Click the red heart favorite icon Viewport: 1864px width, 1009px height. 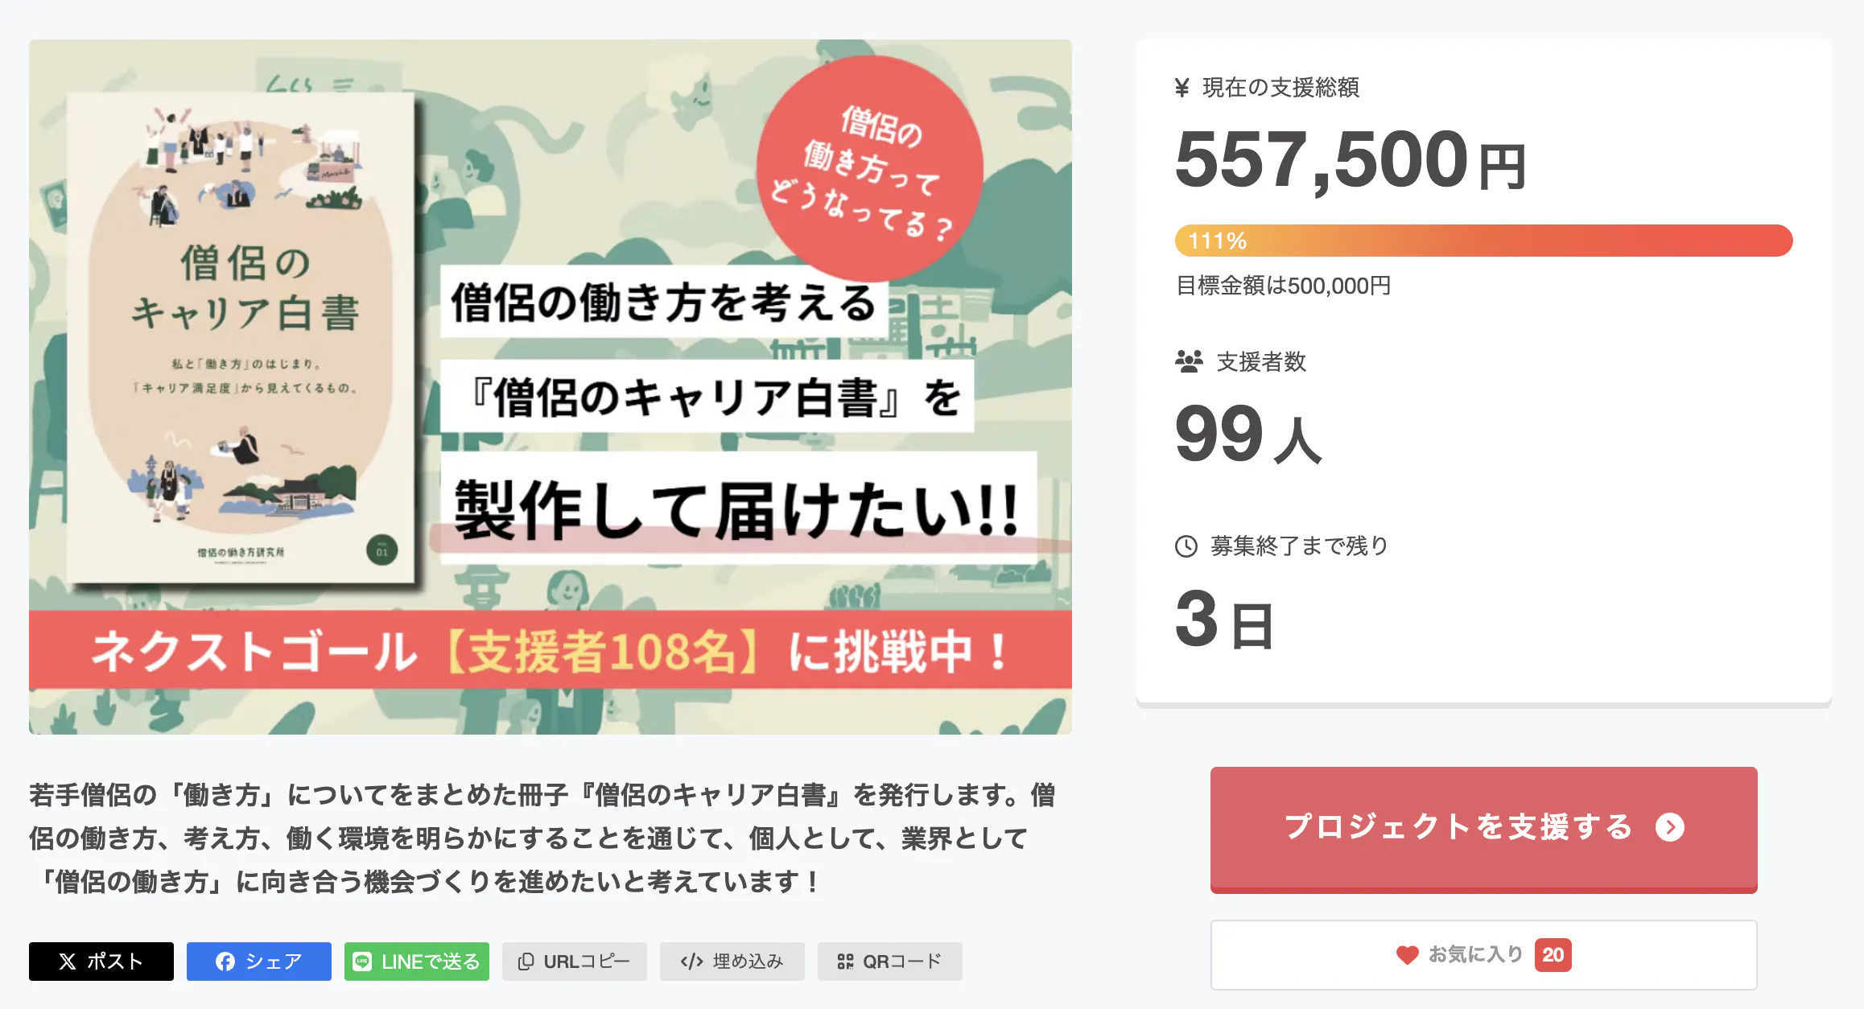click(x=1407, y=955)
